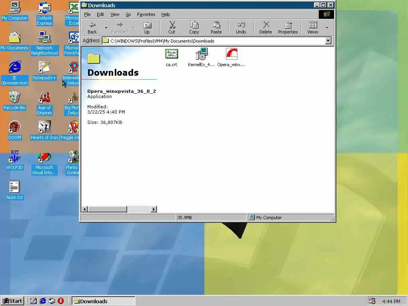Image resolution: width=408 pixels, height=306 pixels.
Task: Select the ca.crt certificate file
Action: tap(171, 57)
